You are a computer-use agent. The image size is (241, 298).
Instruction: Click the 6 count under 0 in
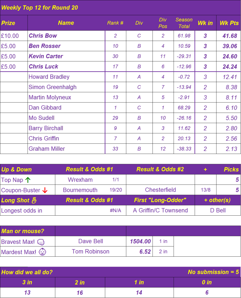[x=207, y=292]
